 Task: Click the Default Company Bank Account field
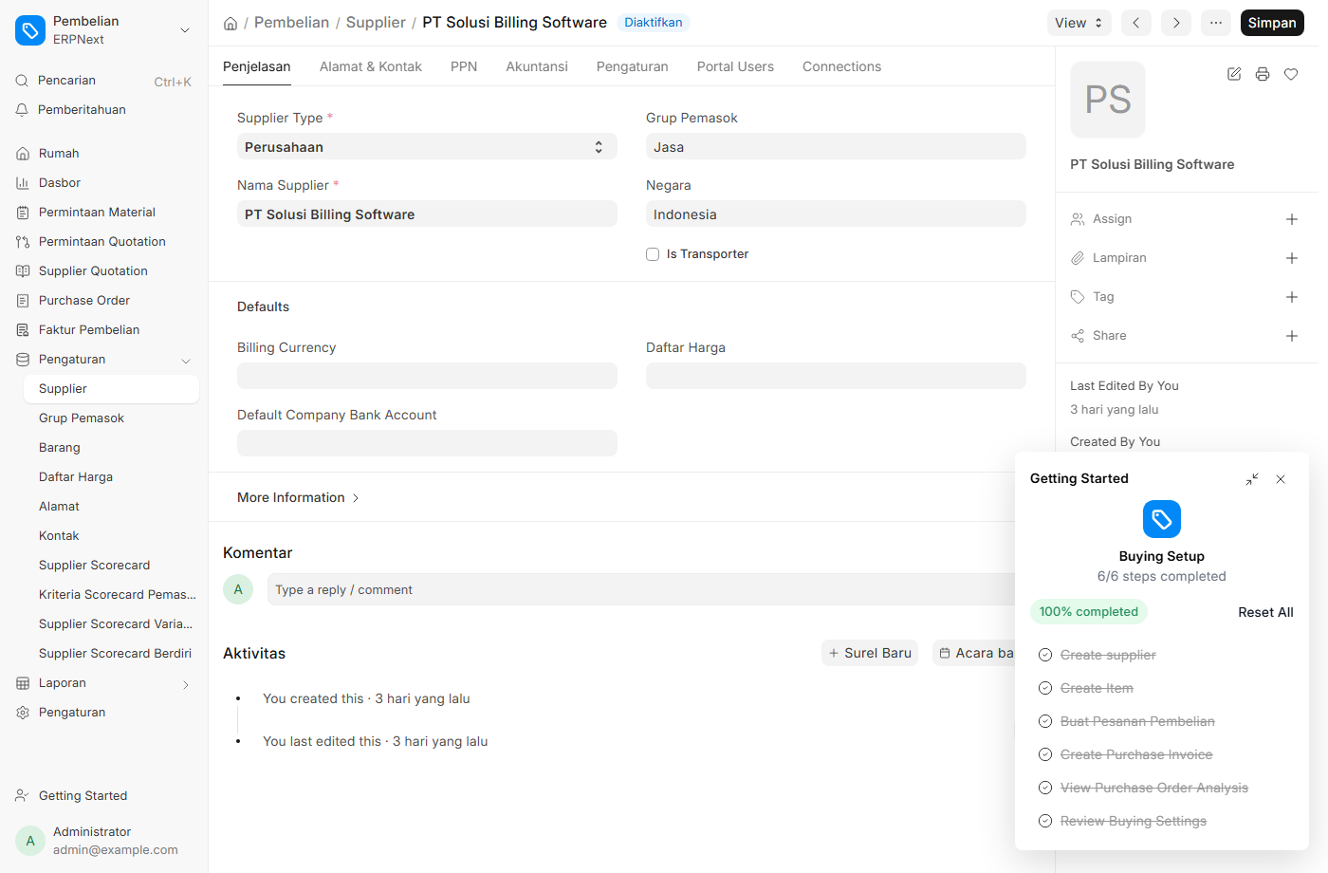tap(427, 443)
